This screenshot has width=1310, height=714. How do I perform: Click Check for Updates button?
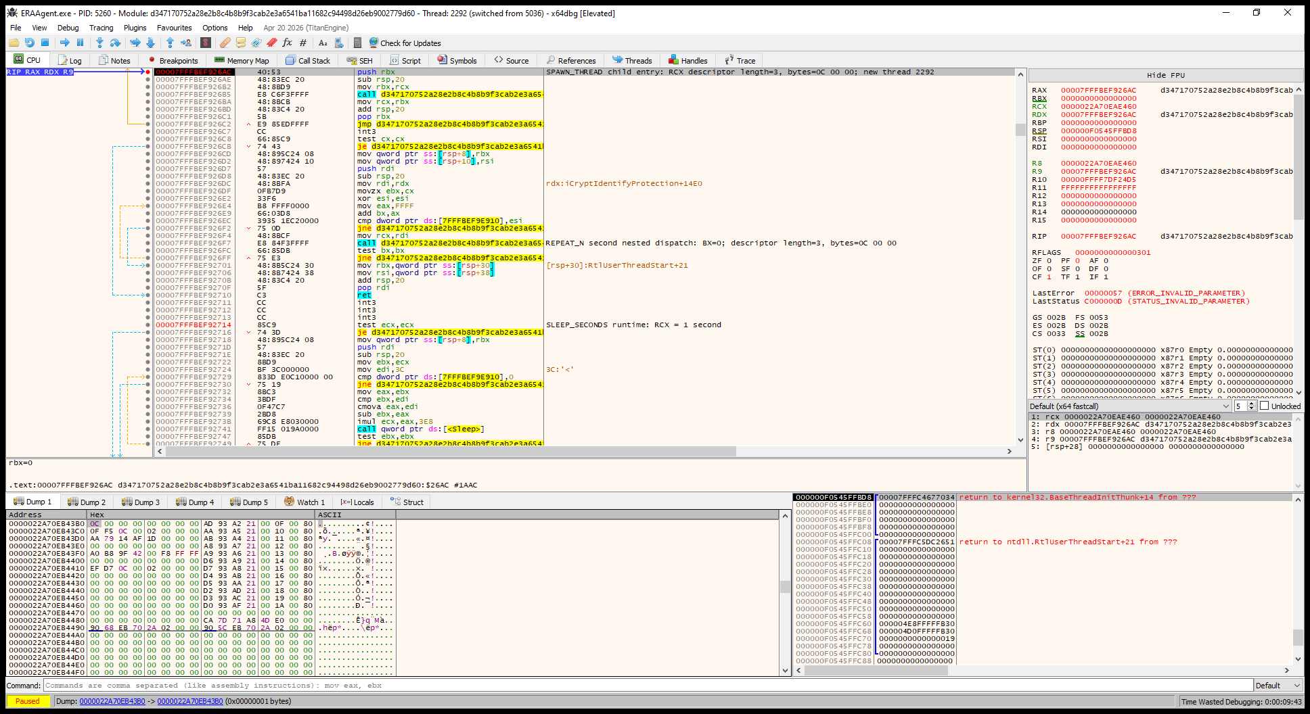tap(405, 43)
